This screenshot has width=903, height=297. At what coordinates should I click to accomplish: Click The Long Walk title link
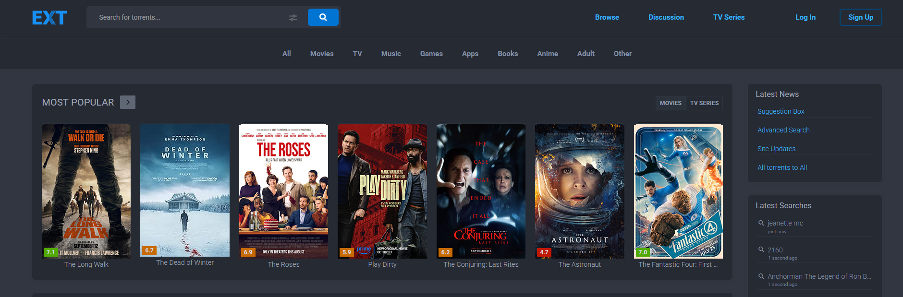86,264
